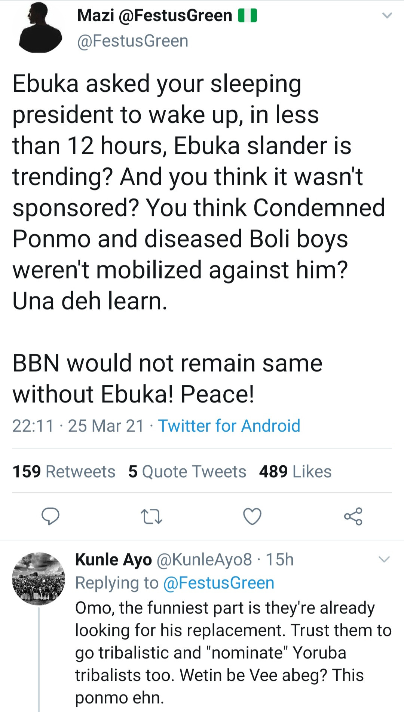Open the display name 'Mazi @FestusGreen'

[154, 16]
